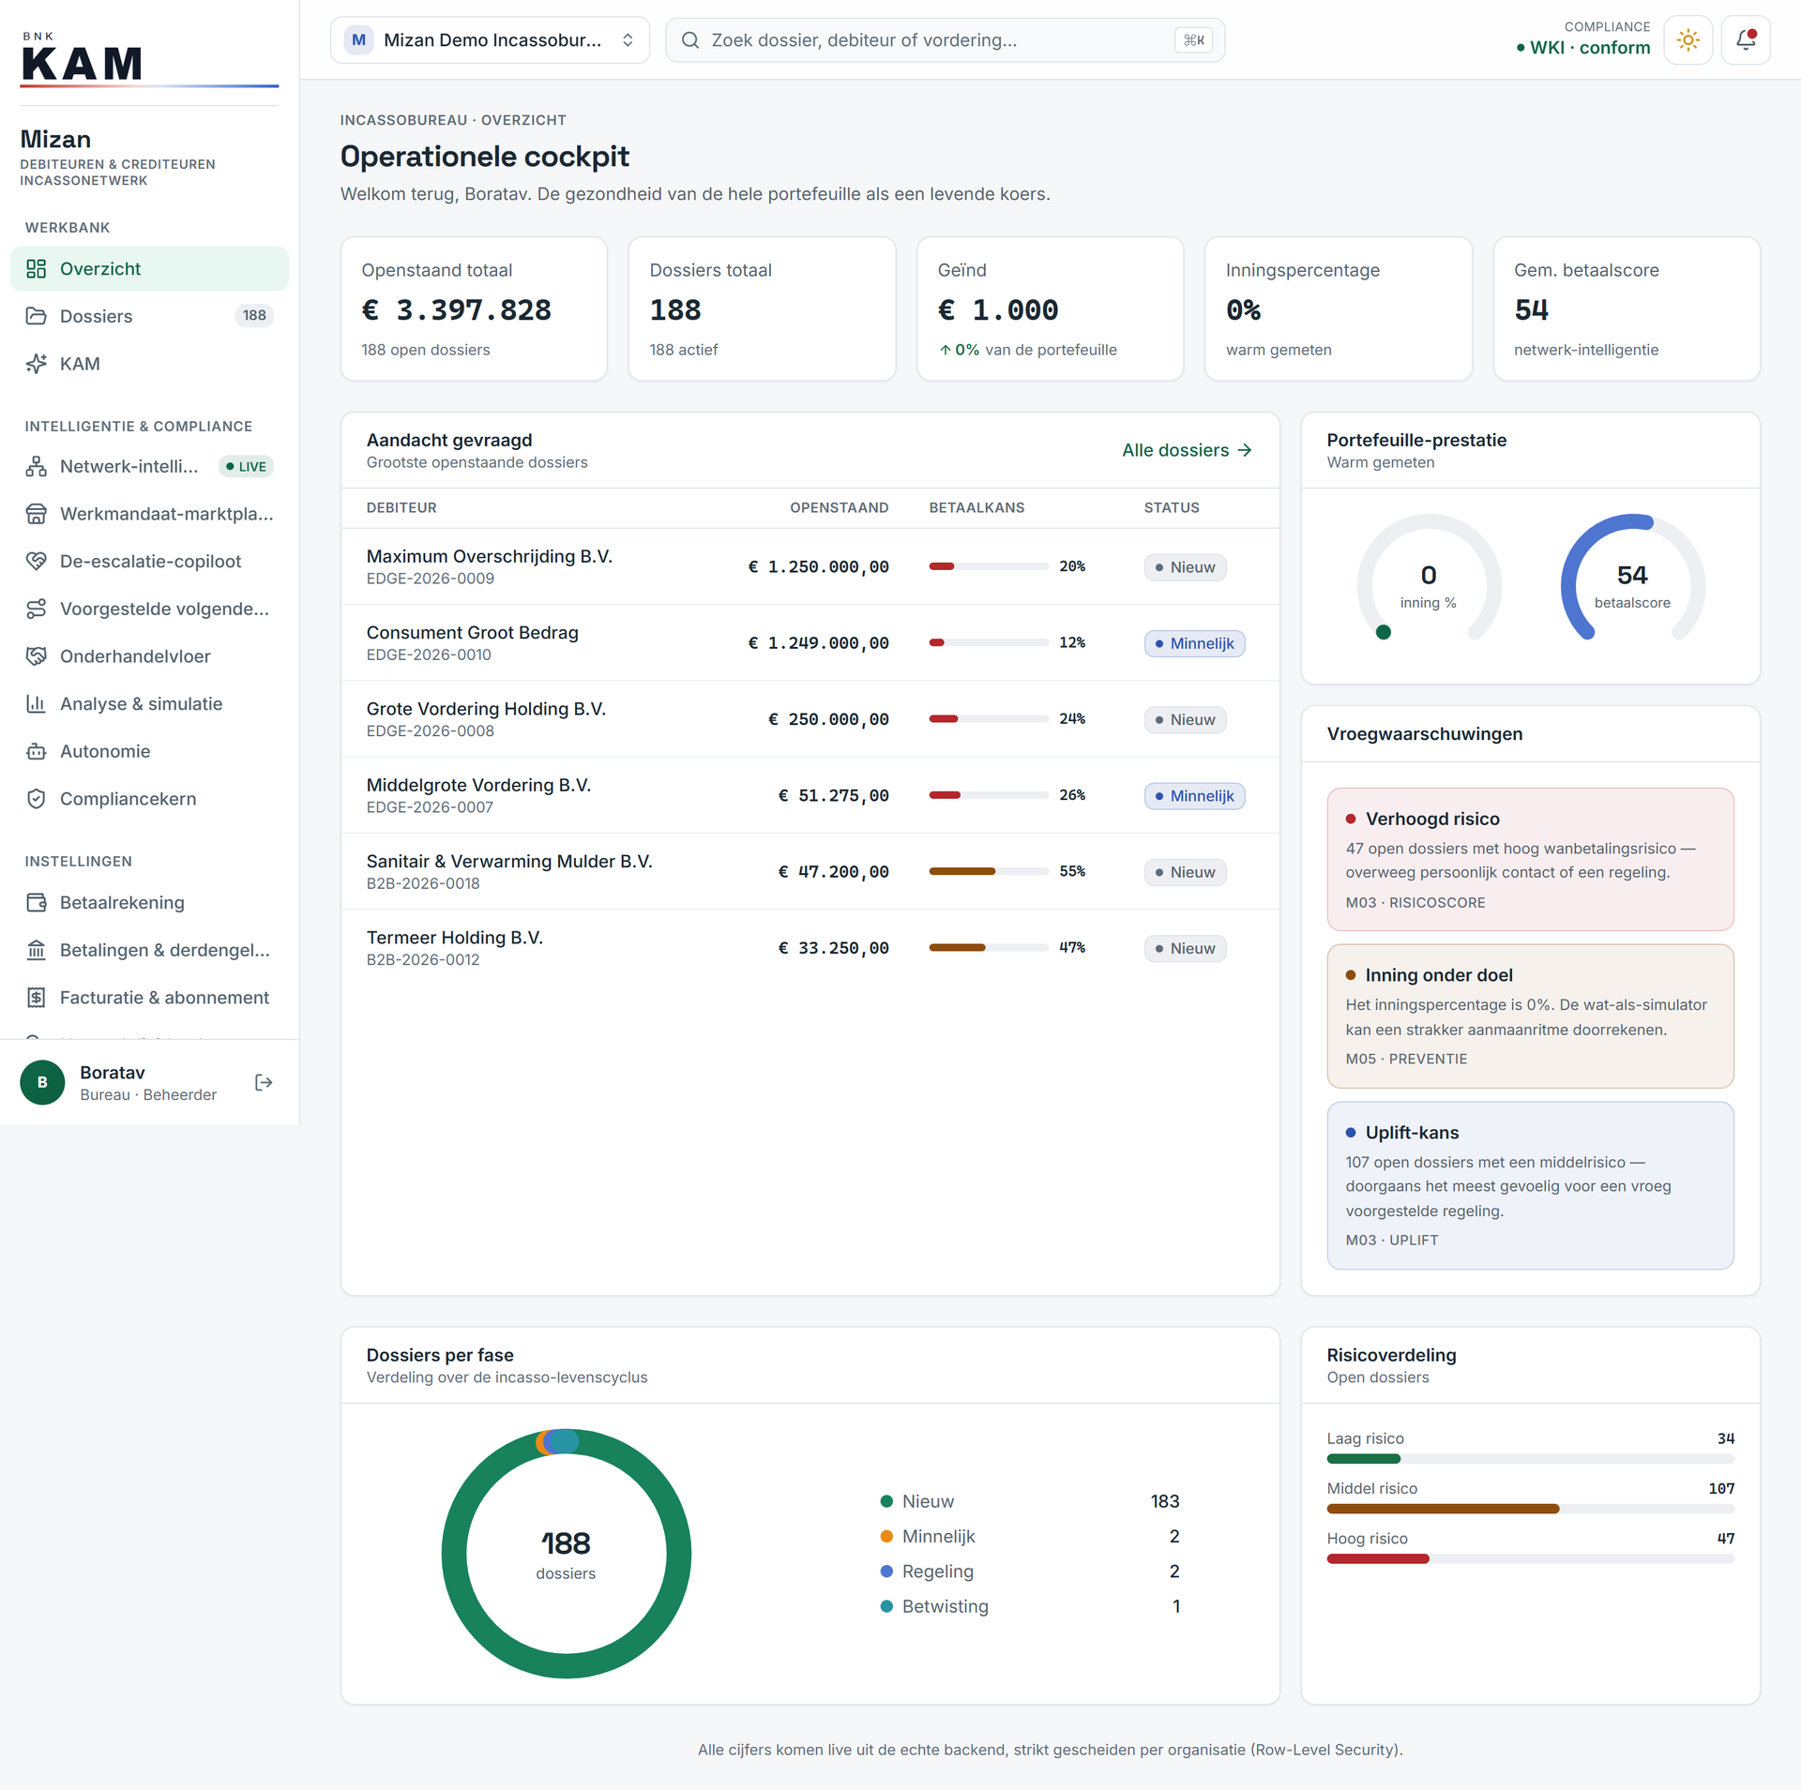
Task: Click the Middel risico progress bar
Action: (1530, 1509)
